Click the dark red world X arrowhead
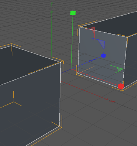 pyautogui.click(x=107, y=99)
